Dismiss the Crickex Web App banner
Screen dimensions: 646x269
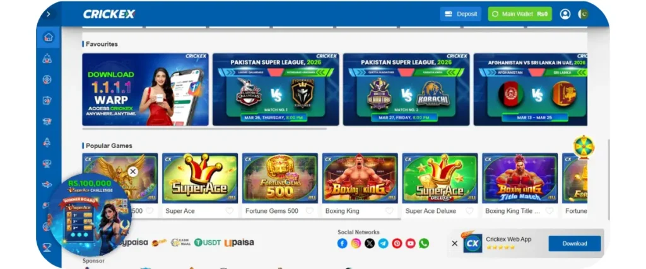click(454, 244)
